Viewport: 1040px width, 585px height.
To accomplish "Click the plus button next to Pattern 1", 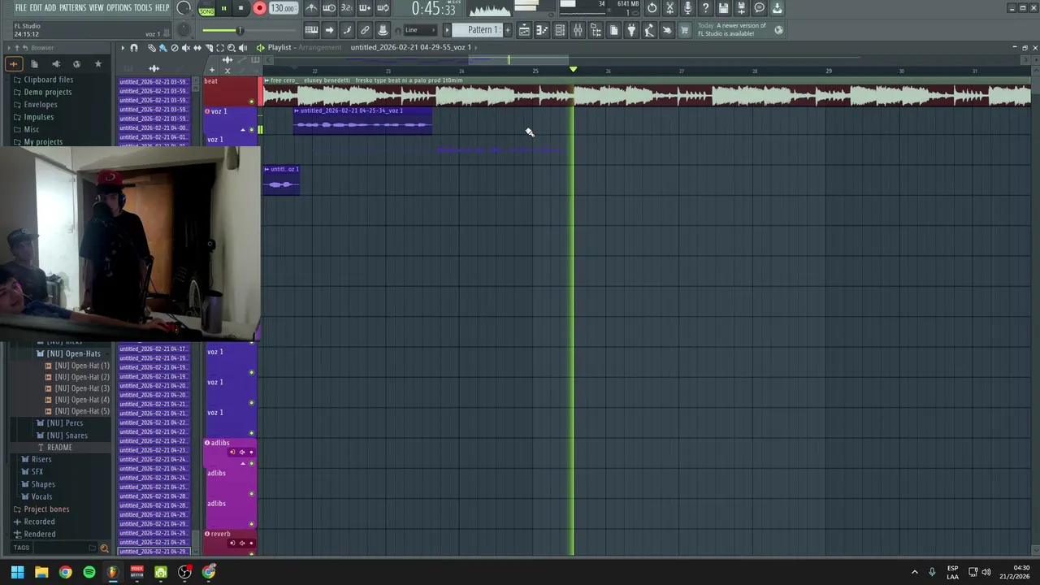I will (508, 30).
